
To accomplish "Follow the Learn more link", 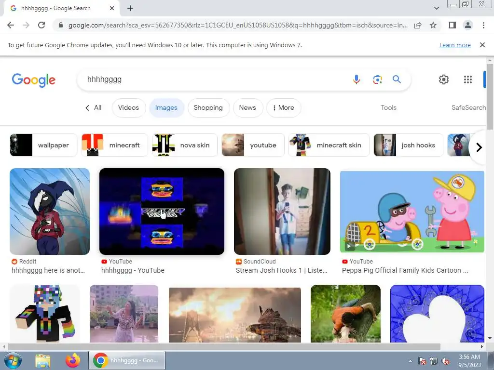I will click(455, 45).
